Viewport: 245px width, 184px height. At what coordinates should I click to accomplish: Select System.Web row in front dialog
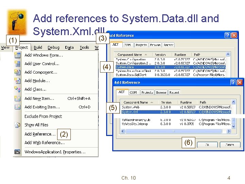pos(176,107)
